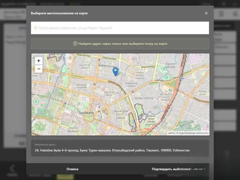Zoom out on the map
Screen dimensions: 240x180
pos(39,69)
